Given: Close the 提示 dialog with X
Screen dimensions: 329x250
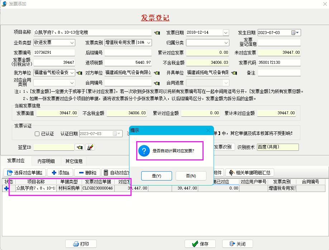Looking at the screenshot, I should [208, 130].
